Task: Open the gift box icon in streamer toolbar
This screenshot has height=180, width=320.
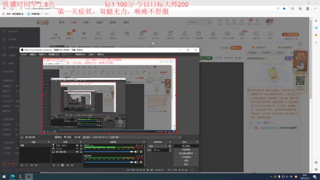Action: click(127, 34)
